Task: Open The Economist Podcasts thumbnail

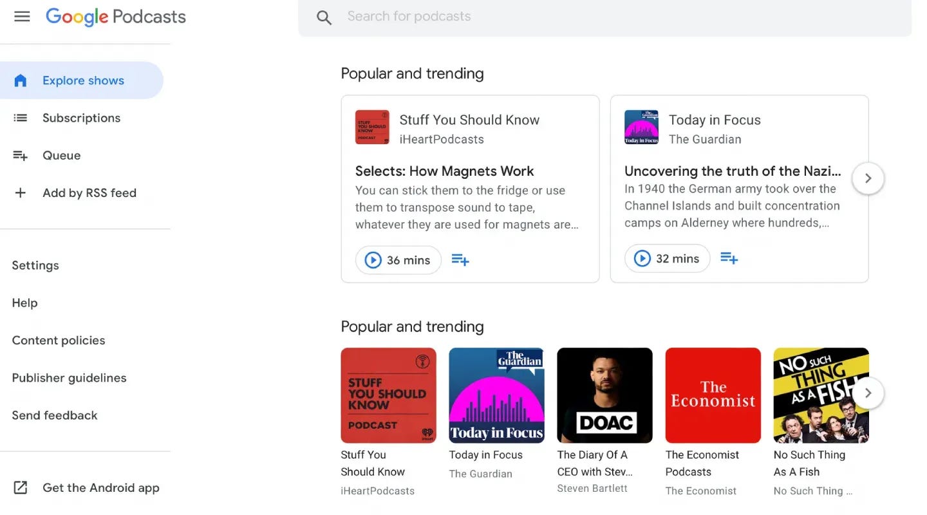Action: (713, 395)
